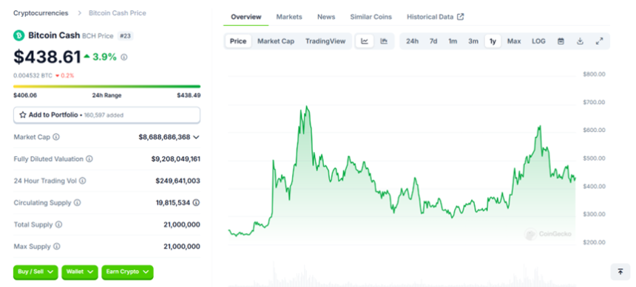The image size is (636, 287).
Task: Expand chart to fullscreen icon
Action: click(x=599, y=41)
